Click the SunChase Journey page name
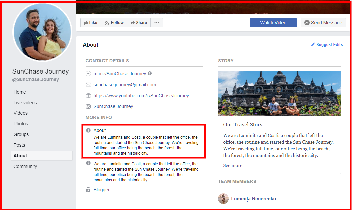The width and height of the screenshot is (352, 210). [x=40, y=71]
